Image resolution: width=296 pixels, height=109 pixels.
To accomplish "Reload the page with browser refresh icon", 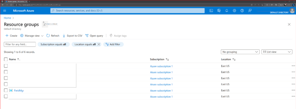I will click(x=11, y=5).
